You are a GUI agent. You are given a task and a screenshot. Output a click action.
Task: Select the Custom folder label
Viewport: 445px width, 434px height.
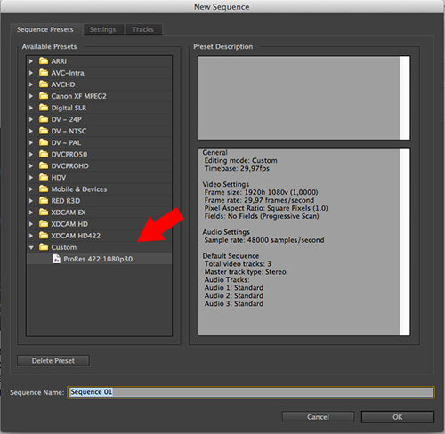(x=64, y=247)
